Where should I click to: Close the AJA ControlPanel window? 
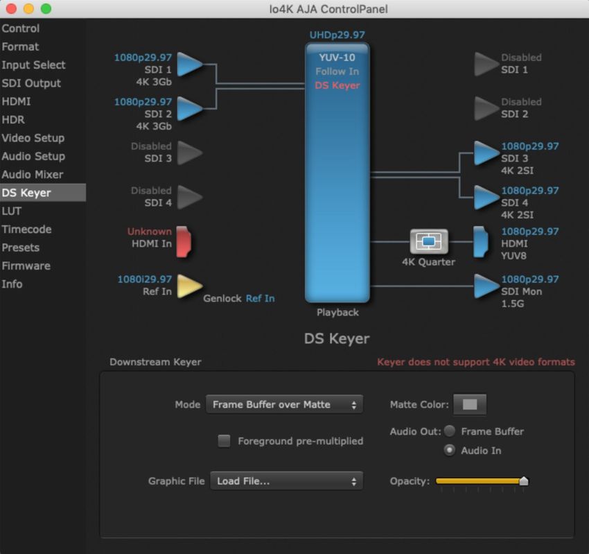[x=11, y=8]
